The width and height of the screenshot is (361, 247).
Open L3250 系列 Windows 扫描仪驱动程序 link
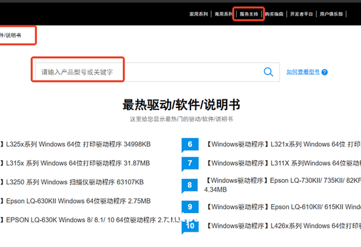72,182
